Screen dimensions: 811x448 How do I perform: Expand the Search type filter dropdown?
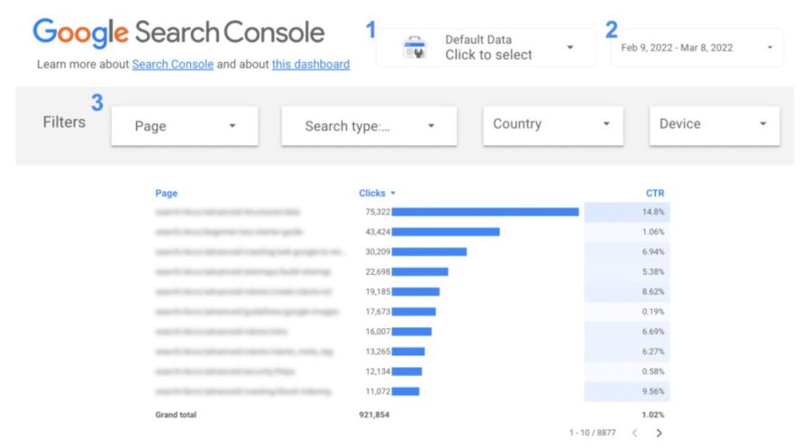coord(369,125)
